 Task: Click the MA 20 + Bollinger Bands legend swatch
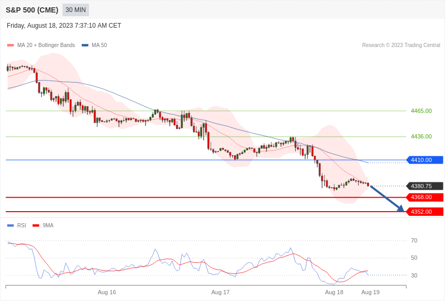click(x=10, y=45)
